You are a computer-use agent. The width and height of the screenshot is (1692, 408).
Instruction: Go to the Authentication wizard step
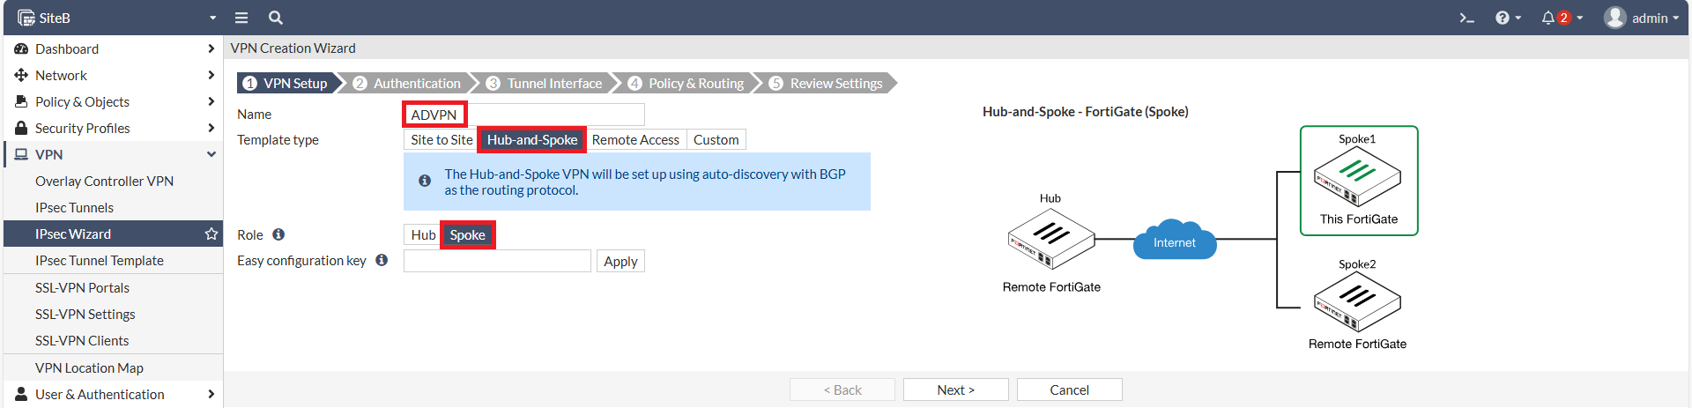pyautogui.click(x=409, y=84)
